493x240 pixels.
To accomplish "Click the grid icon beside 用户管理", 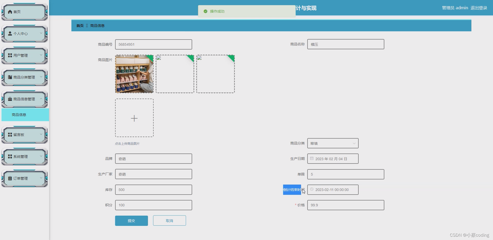I will [10, 55].
